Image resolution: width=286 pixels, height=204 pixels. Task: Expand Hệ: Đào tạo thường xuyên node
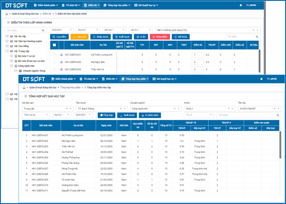(7, 41)
